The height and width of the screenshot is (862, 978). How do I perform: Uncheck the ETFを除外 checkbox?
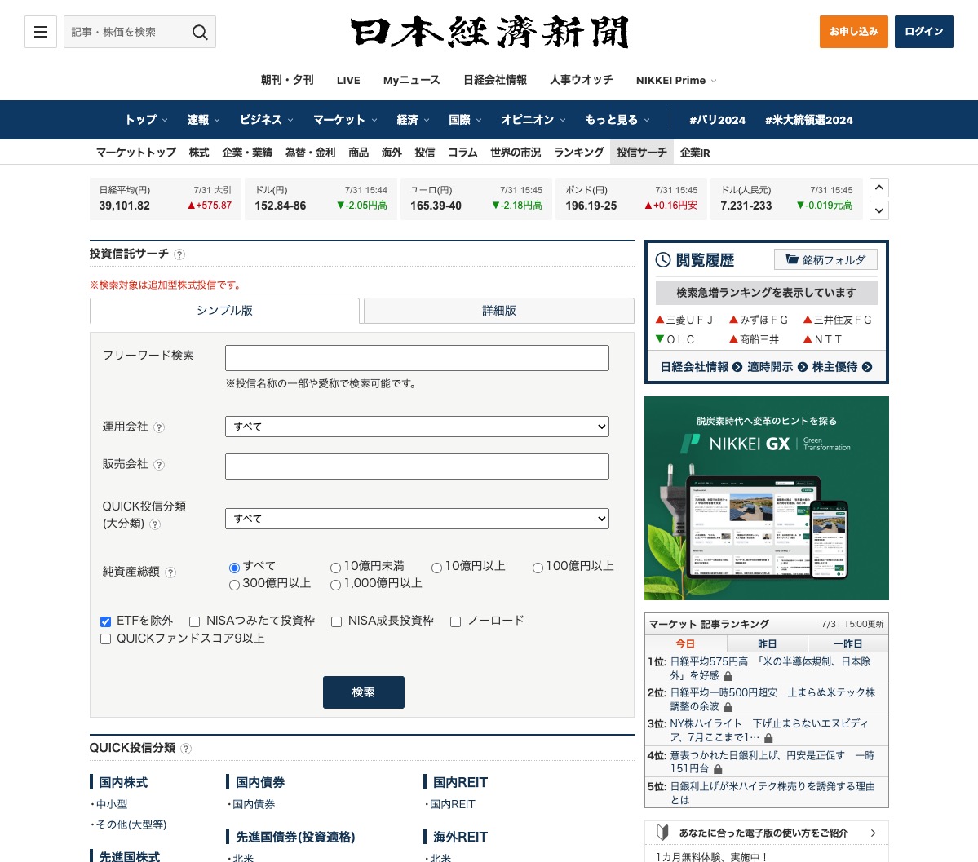coord(105,621)
